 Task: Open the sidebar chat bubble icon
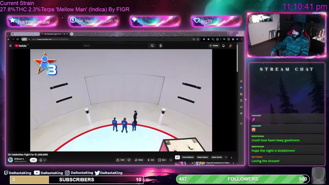pyautogui.click(x=241, y=88)
